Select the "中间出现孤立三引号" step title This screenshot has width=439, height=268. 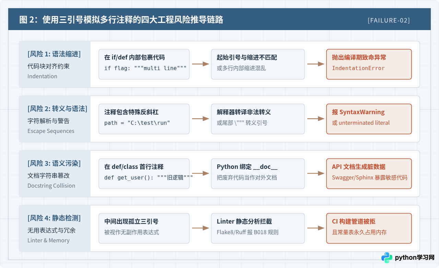[x=131, y=222]
